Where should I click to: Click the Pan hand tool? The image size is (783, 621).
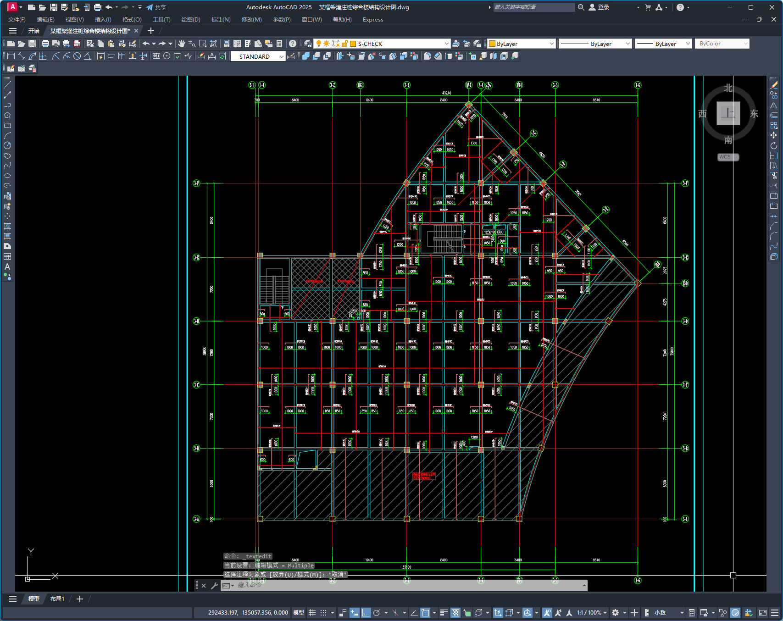pyautogui.click(x=182, y=44)
